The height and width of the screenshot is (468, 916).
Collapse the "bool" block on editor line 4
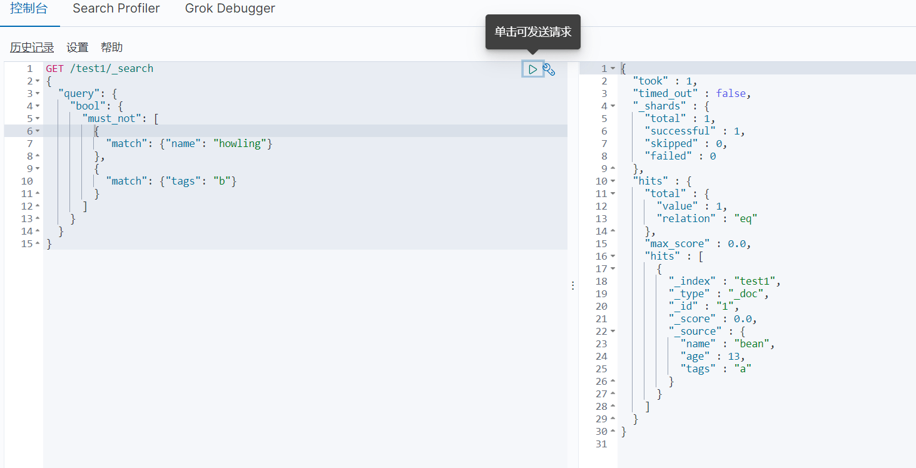(38, 106)
